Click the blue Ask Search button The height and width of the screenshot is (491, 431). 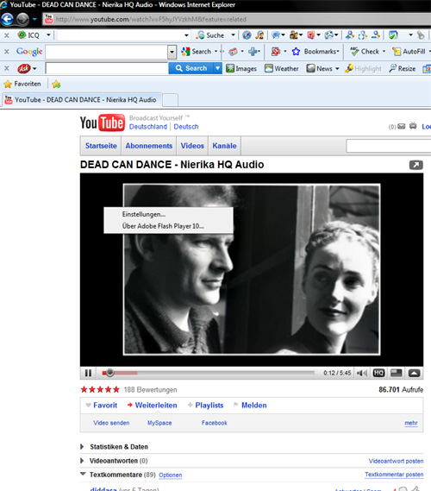(191, 68)
